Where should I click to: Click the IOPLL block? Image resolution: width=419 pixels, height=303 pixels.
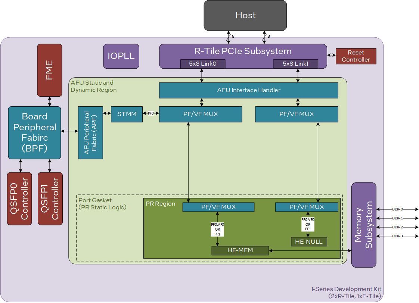point(121,56)
